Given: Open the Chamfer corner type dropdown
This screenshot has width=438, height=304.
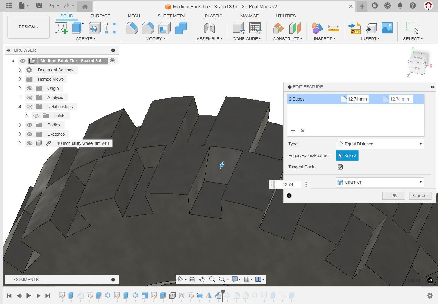Looking at the screenshot, I should pyautogui.click(x=380, y=182).
